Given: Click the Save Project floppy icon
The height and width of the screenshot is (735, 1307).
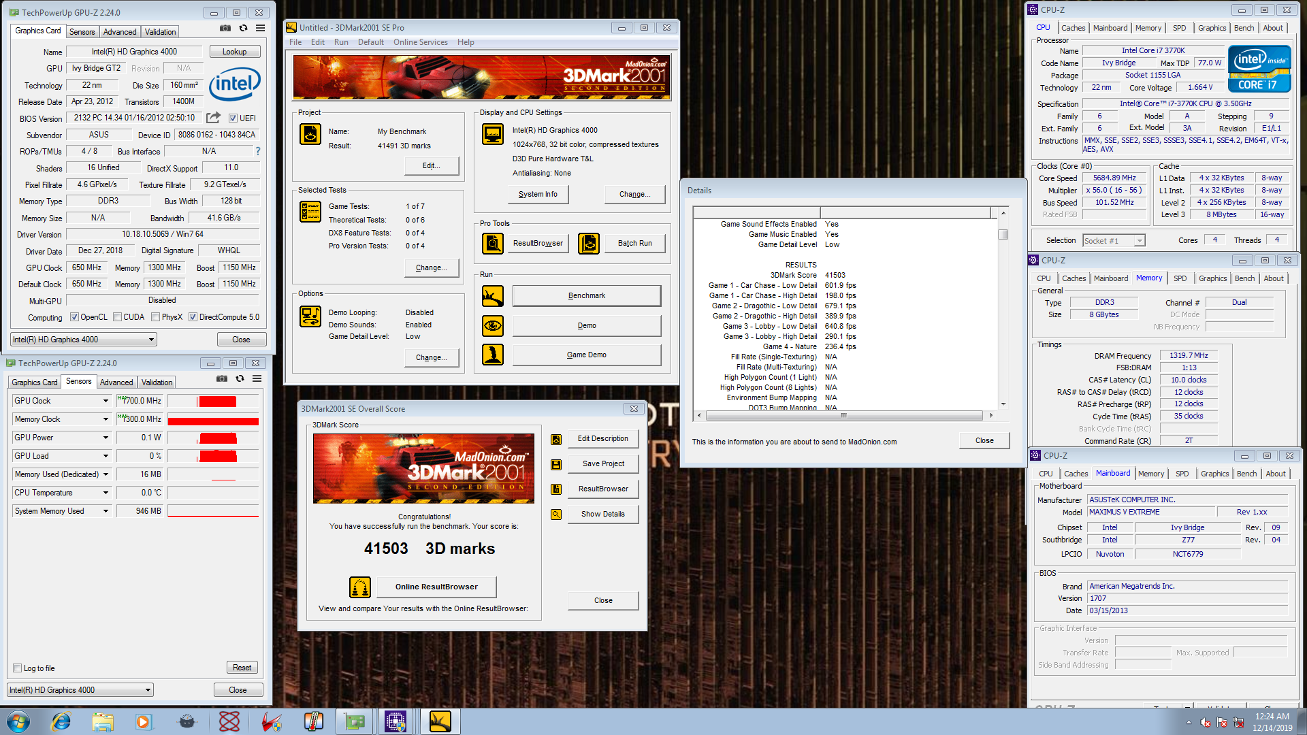Looking at the screenshot, I should coord(556,464).
